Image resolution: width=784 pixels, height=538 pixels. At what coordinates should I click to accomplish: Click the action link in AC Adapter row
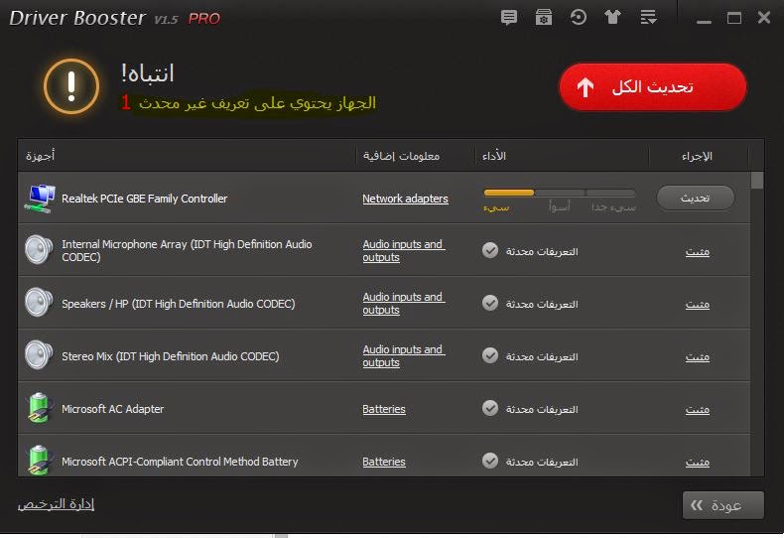click(x=698, y=410)
